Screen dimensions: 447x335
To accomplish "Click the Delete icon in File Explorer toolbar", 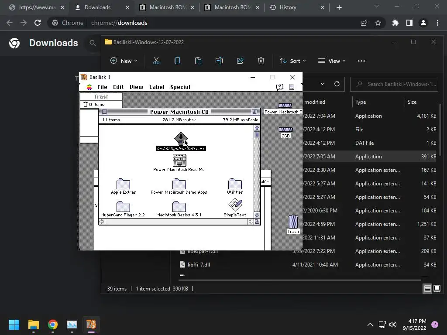I will tap(261, 61).
